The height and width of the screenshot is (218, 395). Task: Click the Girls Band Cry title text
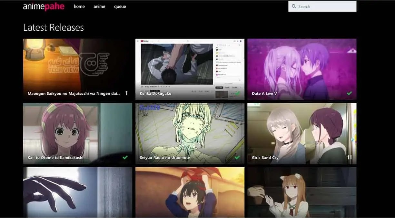pyautogui.click(x=265, y=158)
